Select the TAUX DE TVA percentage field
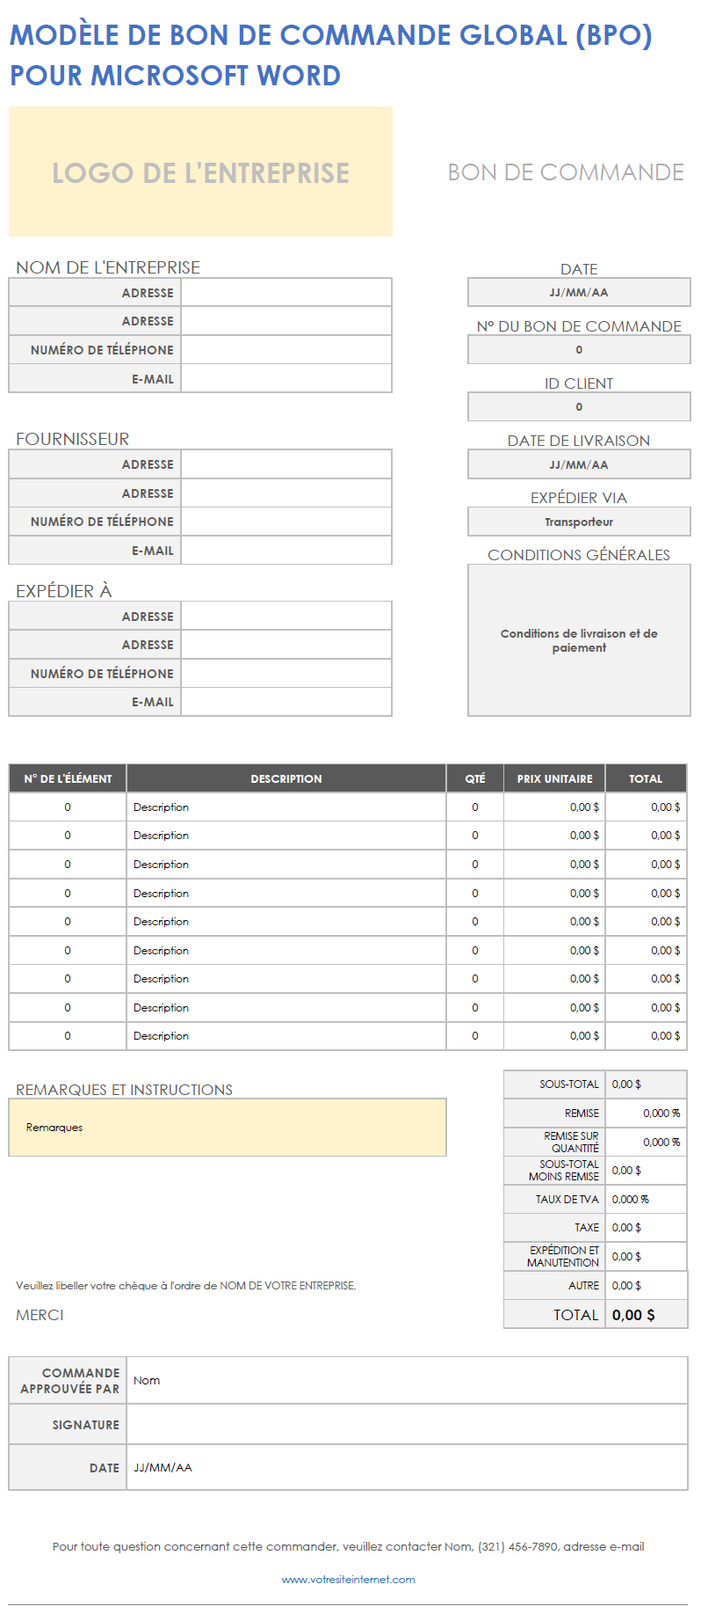Image resolution: width=701 pixels, height=1621 pixels. pyautogui.click(x=646, y=1200)
